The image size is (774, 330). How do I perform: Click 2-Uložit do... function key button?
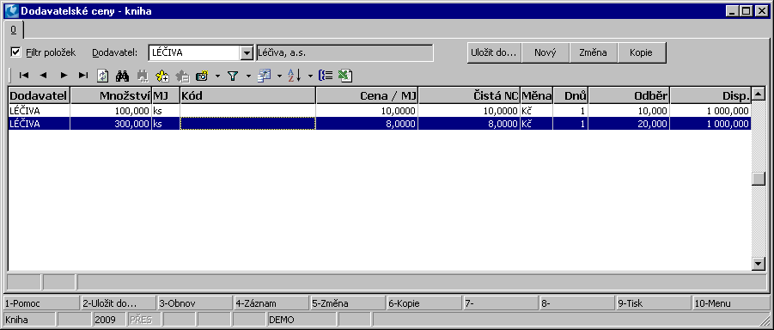(x=118, y=303)
